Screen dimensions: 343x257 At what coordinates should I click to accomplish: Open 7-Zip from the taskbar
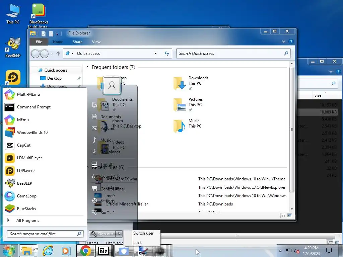click(x=104, y=250)
